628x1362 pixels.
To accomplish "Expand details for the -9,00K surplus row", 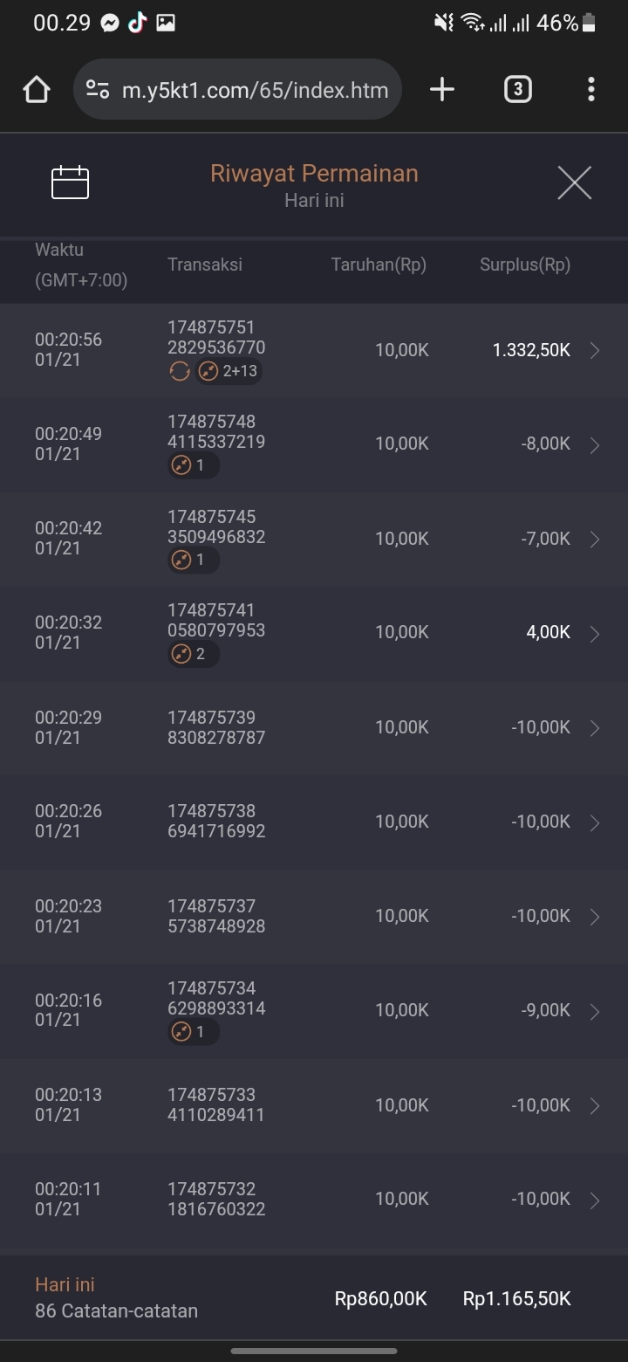I will (595, 1011).
